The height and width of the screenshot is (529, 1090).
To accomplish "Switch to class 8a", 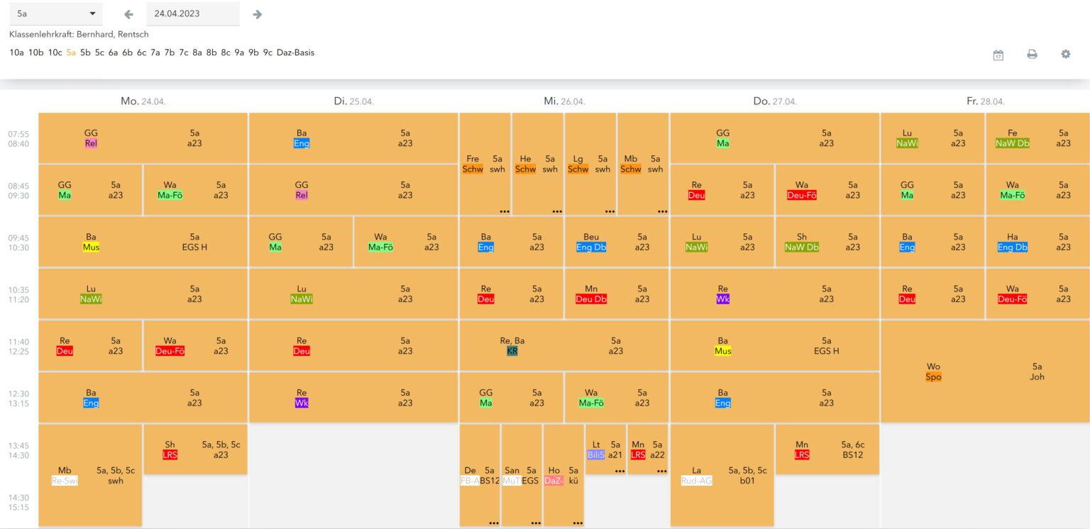I will [197, 52].
